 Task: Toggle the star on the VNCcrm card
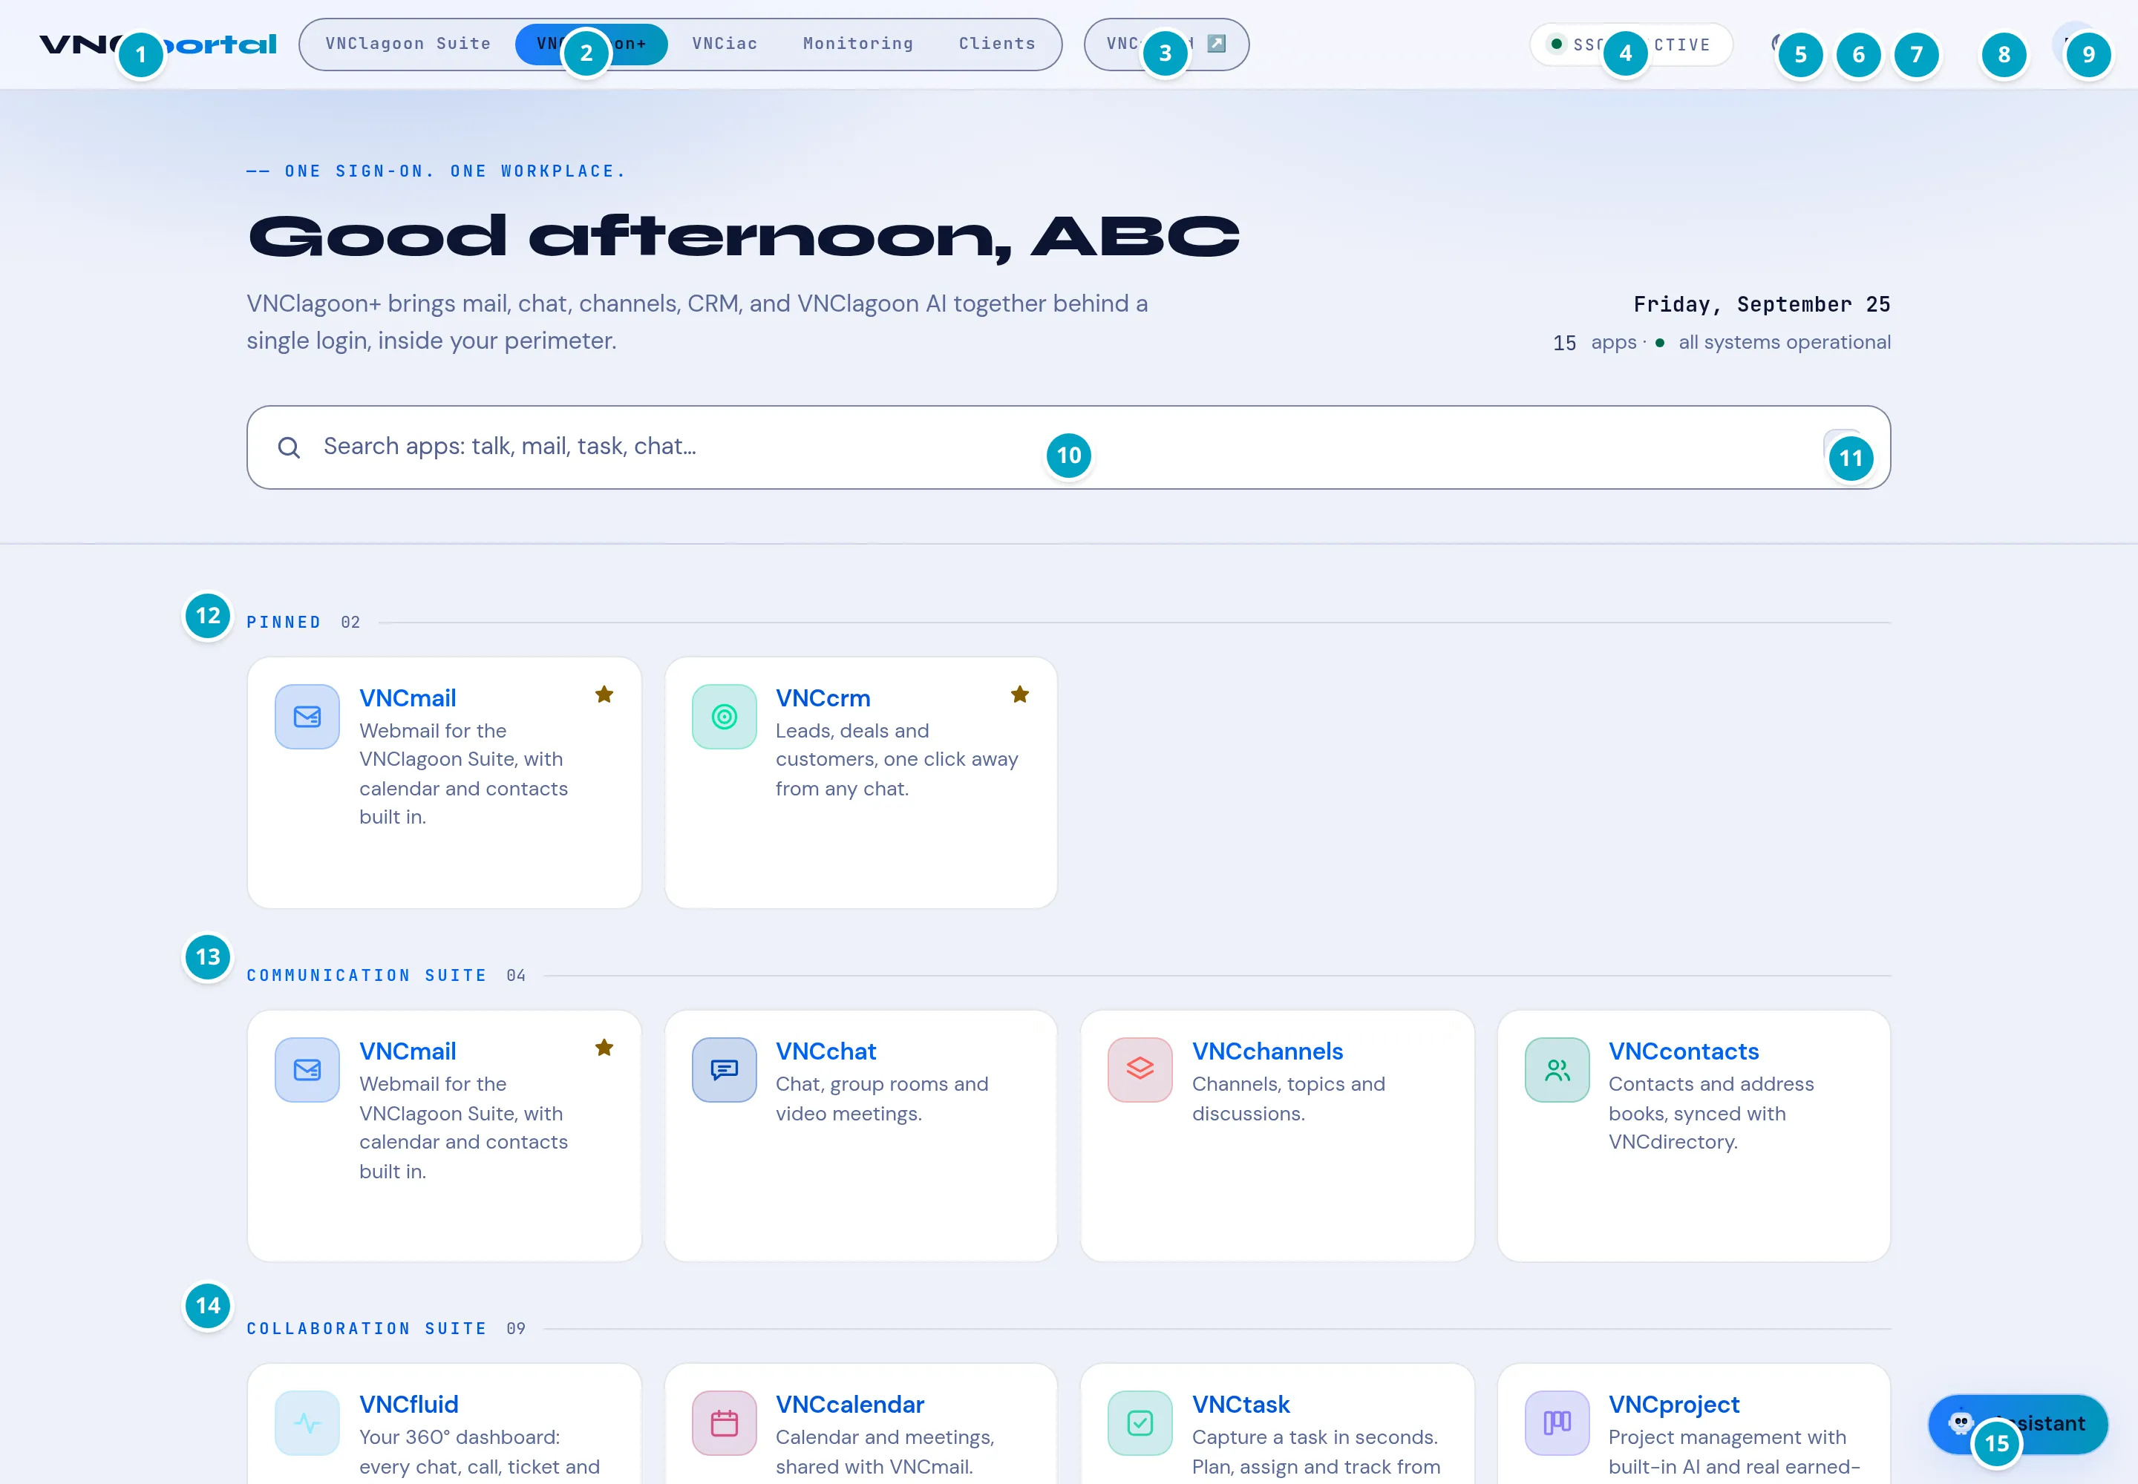(1020, 695)
